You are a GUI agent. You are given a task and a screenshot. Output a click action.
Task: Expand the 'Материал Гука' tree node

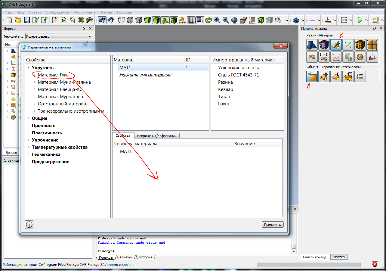[35, 75]
